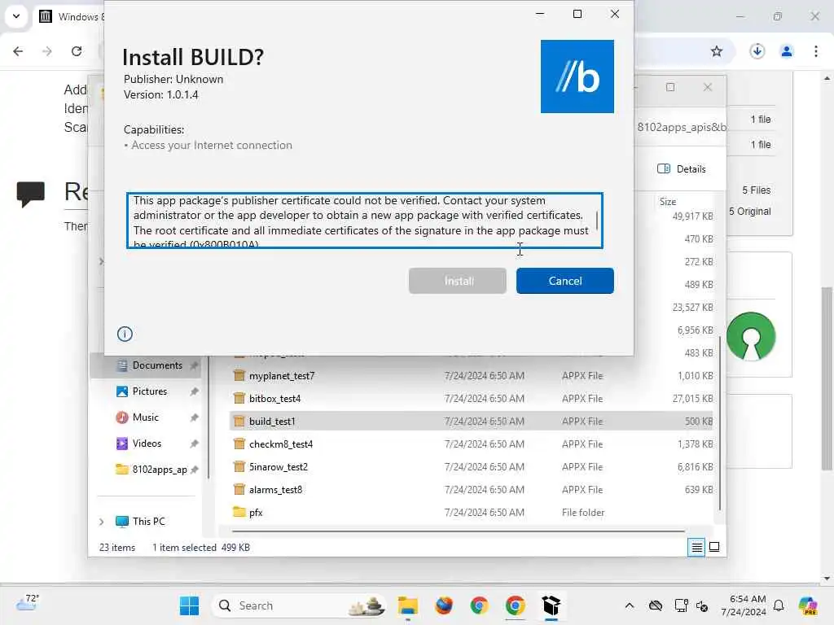This screenshot has height=625, width=834.
Task: Open Chrome three-dot menu
Action: 816,51
